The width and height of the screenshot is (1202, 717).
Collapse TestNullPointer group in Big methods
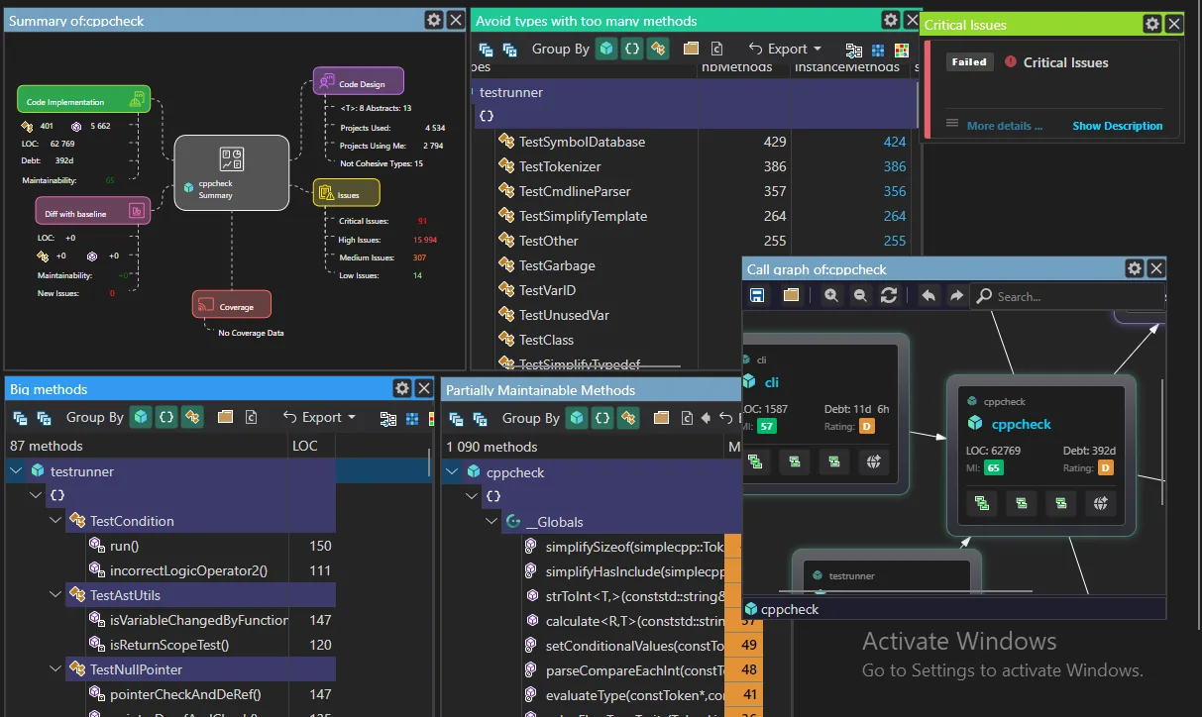[x=55, y=669]
